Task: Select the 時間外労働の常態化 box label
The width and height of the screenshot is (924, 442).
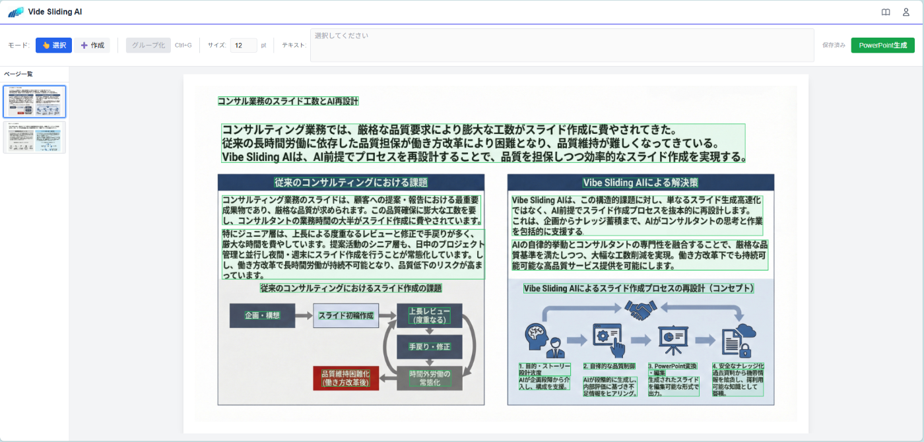Action: 429,378
